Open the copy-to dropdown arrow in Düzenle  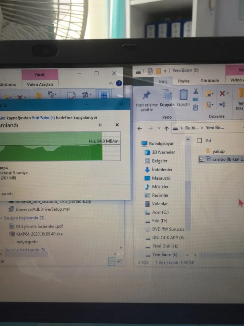tap(212, 105)
